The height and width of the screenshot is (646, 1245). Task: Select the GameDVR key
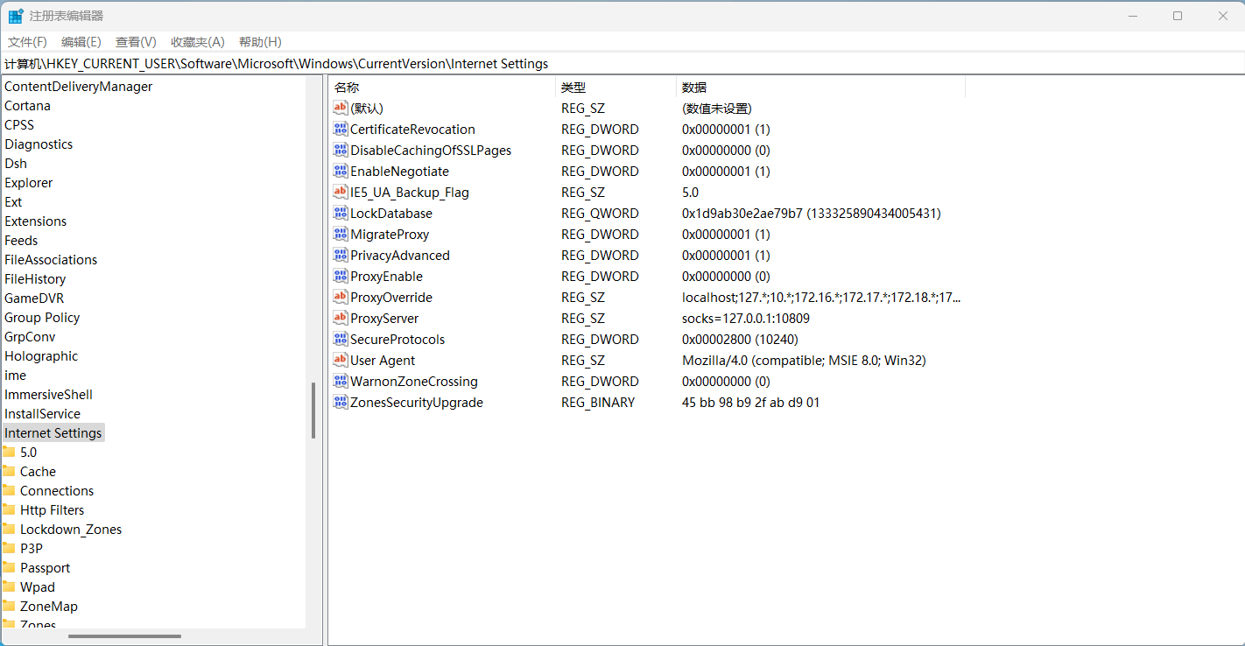coord(34,298)
